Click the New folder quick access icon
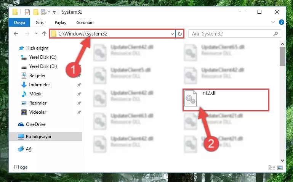This screenshot has width=293, height=182. click(36, 12)
